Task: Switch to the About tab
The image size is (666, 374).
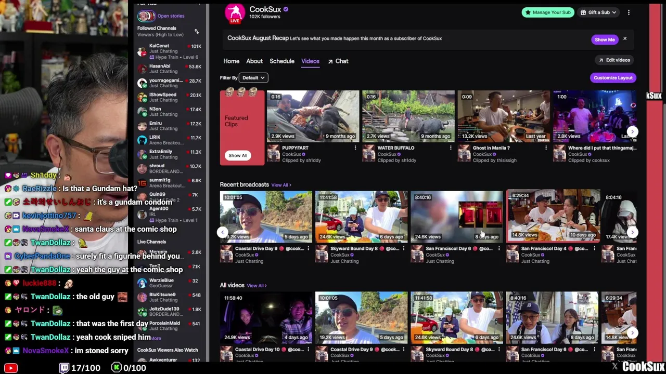Action: coord(254,61)
